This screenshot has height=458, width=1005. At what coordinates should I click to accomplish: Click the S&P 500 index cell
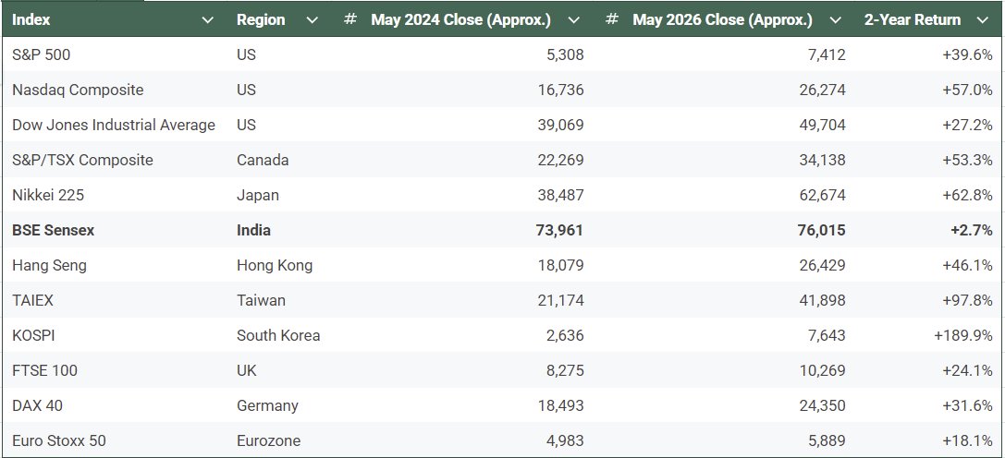[41, 55]
